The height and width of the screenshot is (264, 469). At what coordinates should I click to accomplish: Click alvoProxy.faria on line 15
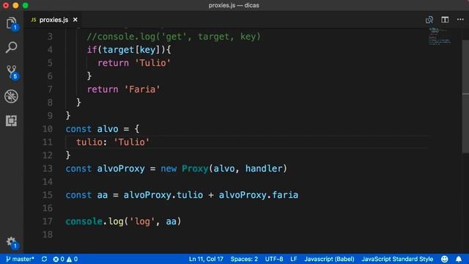pyautogui.click(x=259, y=195)
